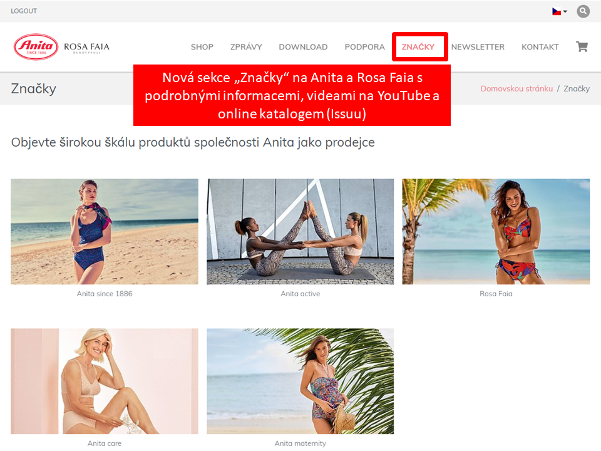601x451 pixels.
Task: Click the Anita active caption link
Action: coord(300,294)
